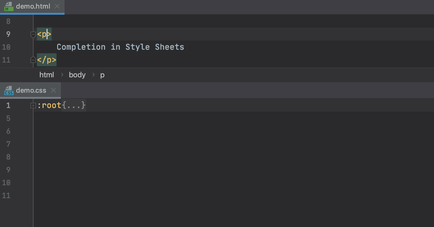This screenshot has width=434, height=227.
Task: Select the html breadcrumb item
Action: tap(46, 75)
